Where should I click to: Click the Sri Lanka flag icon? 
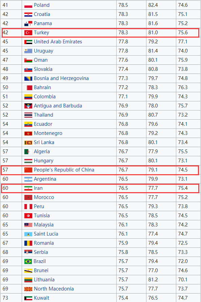click(28, 142)
